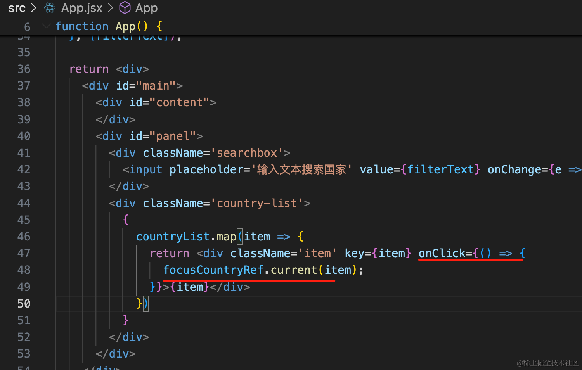Click the 'onClick' attribute on line 47
582x370 pixels.
click(442, 253)
